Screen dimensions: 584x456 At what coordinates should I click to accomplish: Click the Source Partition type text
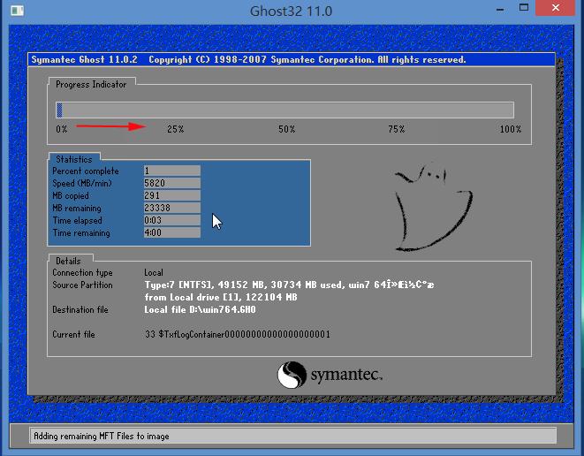(x=288, y=285)
